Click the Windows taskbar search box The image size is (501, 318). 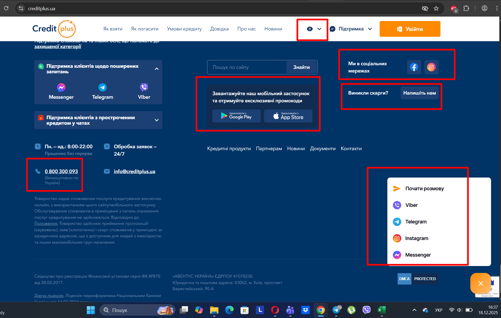[x=137, y=310]
